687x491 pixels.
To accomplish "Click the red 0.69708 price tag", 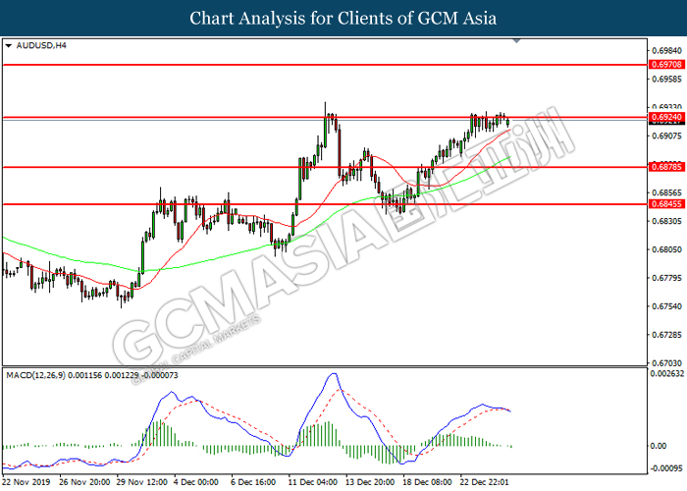I will (666, 65).
